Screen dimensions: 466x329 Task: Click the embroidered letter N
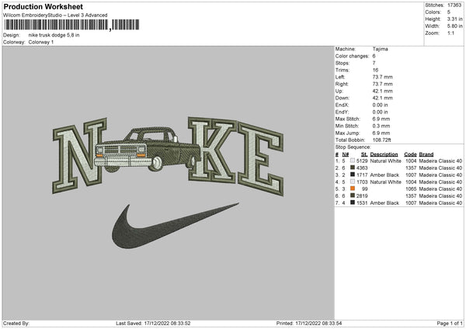point(80,155)
